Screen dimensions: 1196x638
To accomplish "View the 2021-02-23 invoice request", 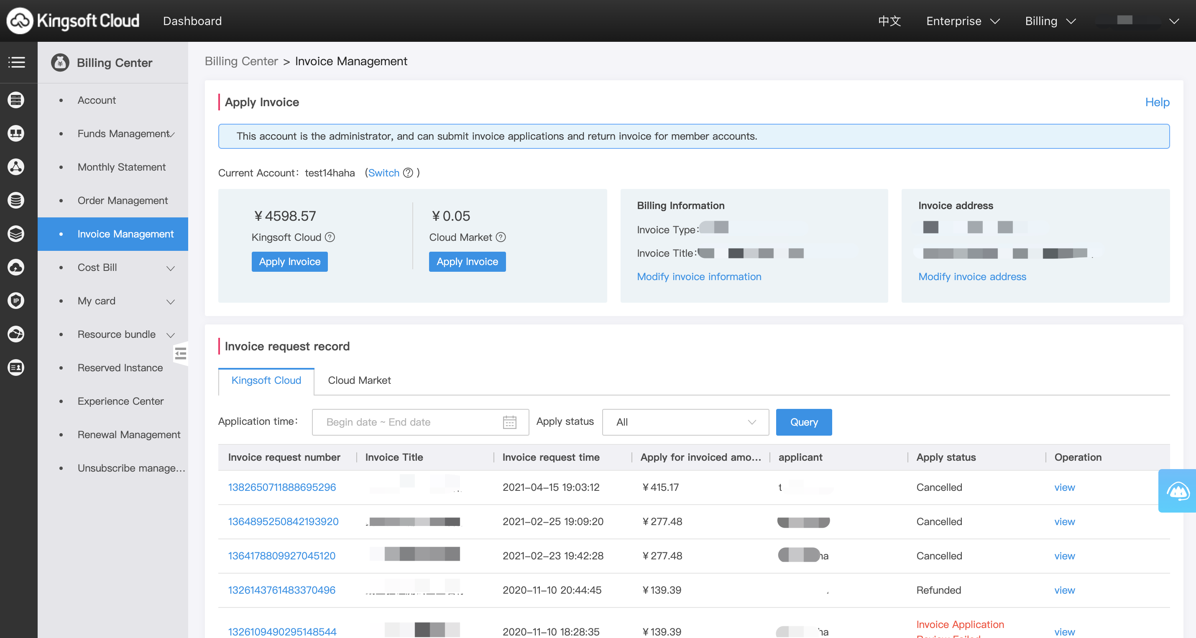I will (x=1065, y=556).
